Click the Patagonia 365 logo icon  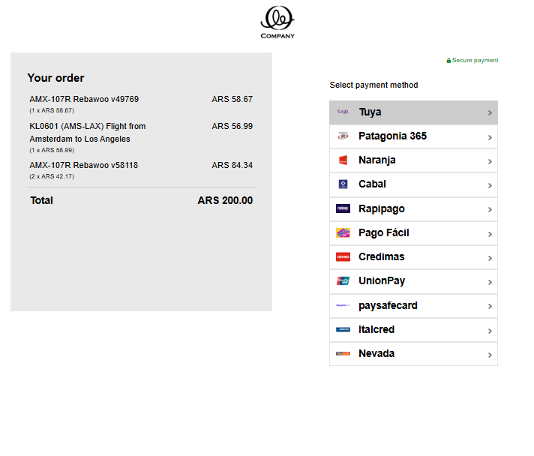click(343, 136)
